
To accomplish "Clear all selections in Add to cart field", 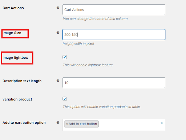I will (162, 123).
